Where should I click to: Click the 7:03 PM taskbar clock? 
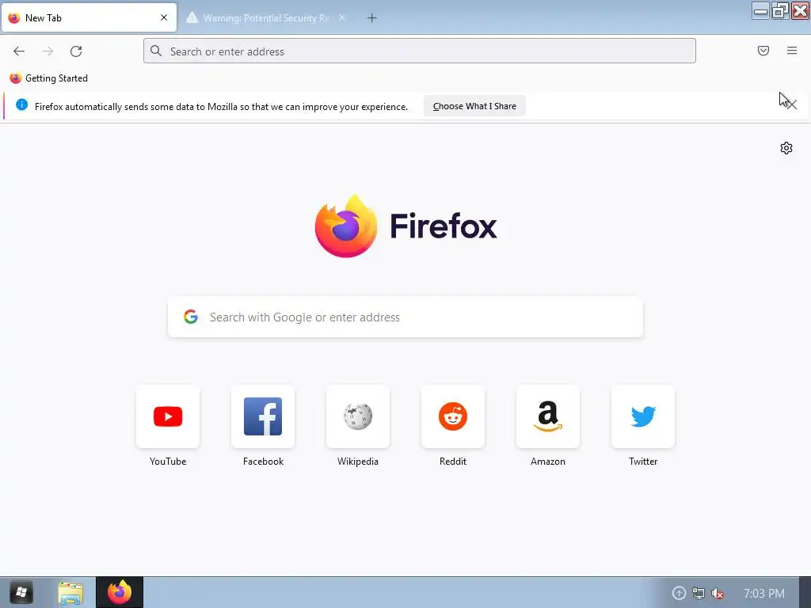764,594
